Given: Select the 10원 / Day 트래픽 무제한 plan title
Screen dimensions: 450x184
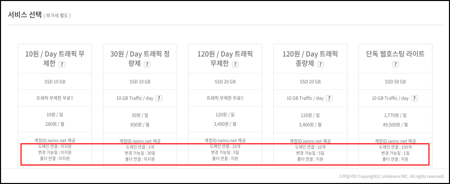Looking at the screenshot, I should 55,59.
